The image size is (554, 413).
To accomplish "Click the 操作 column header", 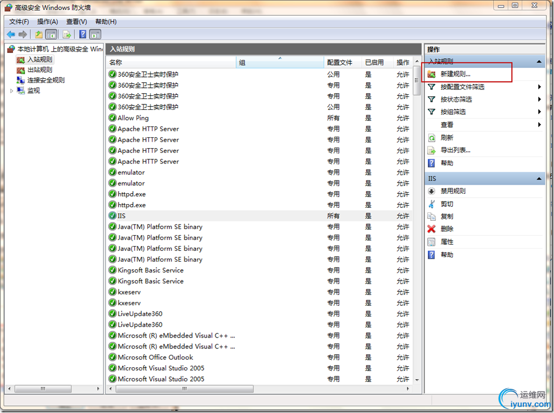I will pos(403,62).
